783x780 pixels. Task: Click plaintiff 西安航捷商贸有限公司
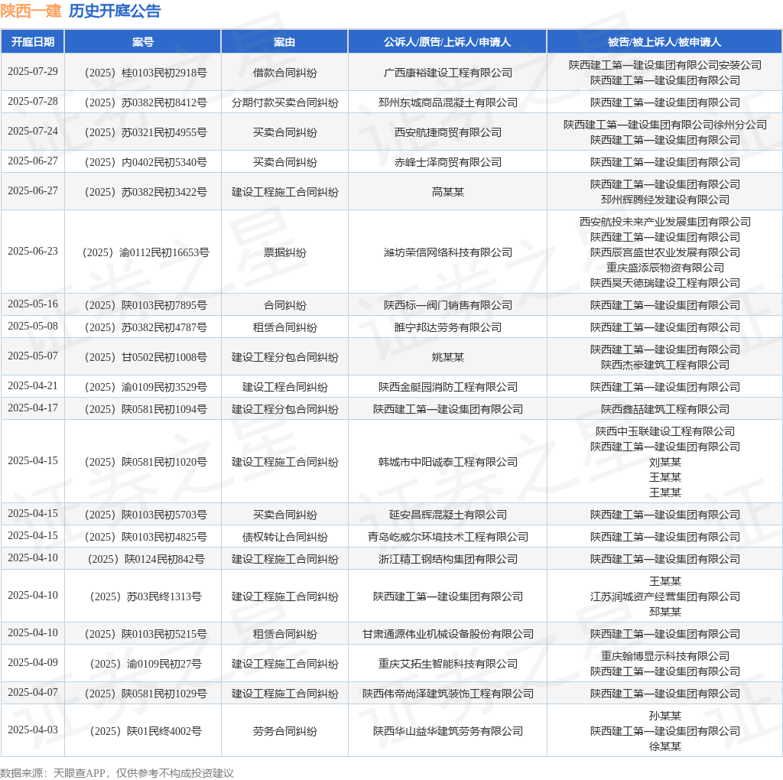pyautogui.click(x=447, y=133)
